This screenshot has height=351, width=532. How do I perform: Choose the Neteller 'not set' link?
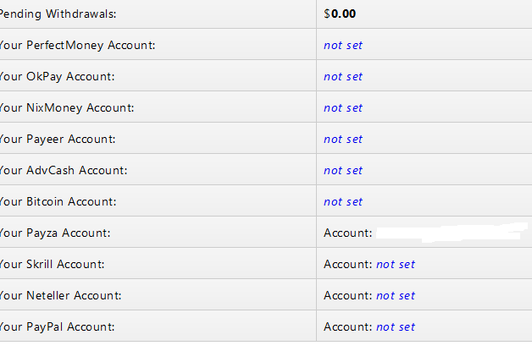(x=396, y=296)
